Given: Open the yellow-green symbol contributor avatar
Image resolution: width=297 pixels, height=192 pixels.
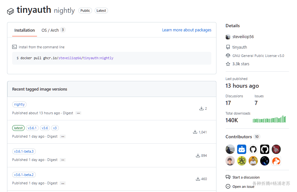Looking at the screenshot, I should (242, 161).
